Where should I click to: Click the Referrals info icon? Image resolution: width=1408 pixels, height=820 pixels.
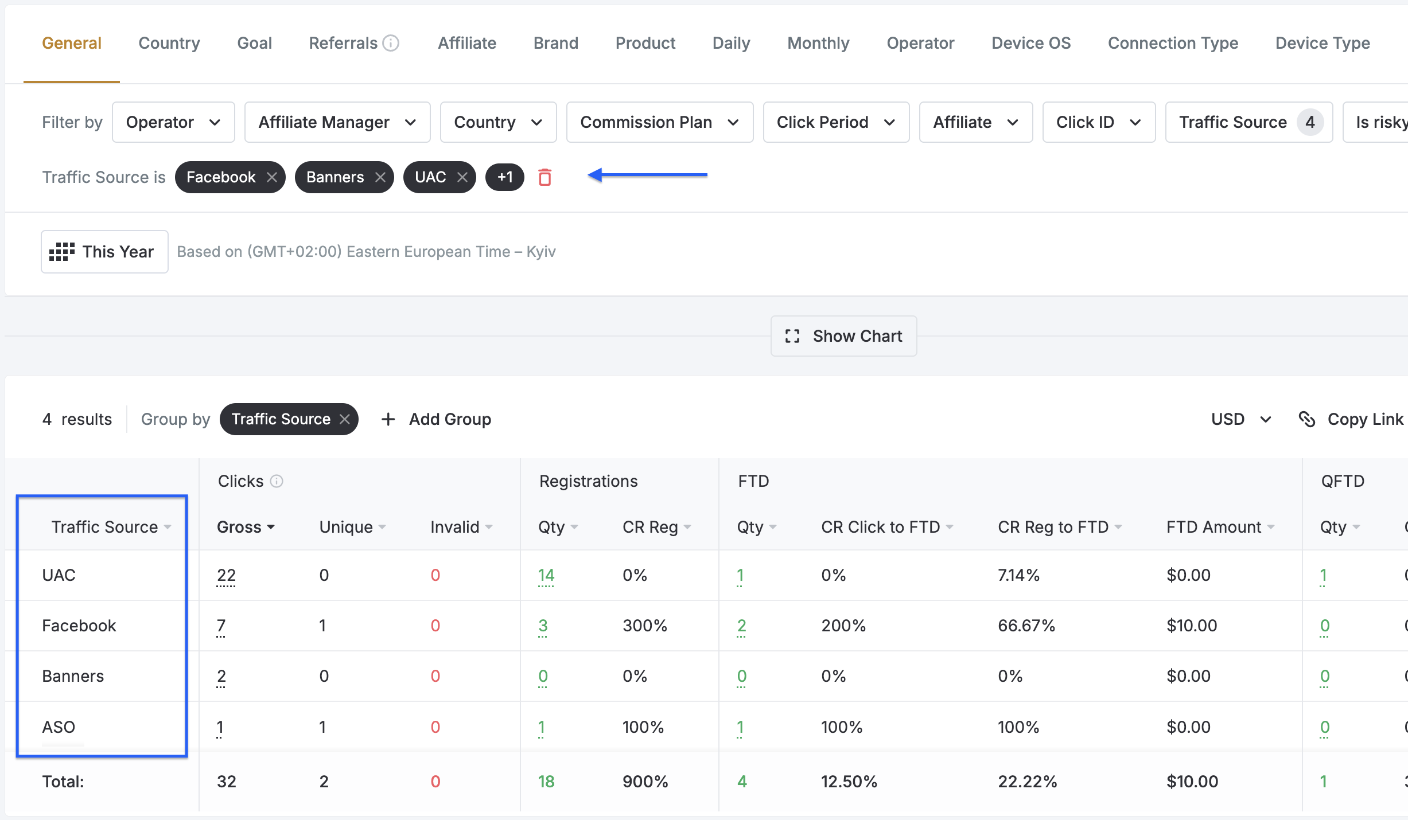[x=391, y=43]
